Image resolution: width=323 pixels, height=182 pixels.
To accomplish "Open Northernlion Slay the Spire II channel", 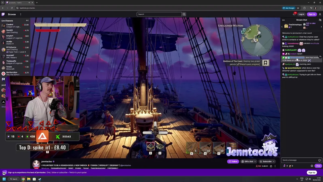I will tap(15, 73).
